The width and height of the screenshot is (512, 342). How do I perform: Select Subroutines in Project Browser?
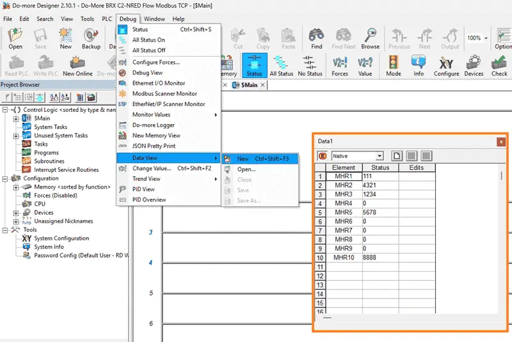point(49,161)
